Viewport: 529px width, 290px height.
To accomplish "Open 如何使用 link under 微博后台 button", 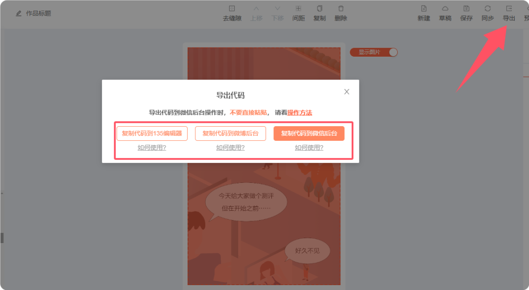I will (230, 148).
